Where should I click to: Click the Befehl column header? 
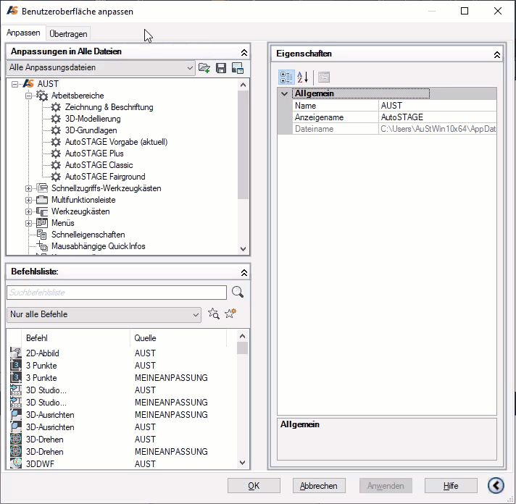click(75, 338)
